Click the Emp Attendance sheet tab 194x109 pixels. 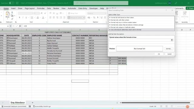click(18, 102)
